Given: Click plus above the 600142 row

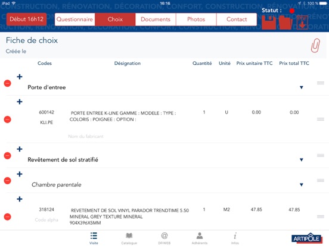Looking at the screenshot, I should pyautogui.click(x=20, y=102).
